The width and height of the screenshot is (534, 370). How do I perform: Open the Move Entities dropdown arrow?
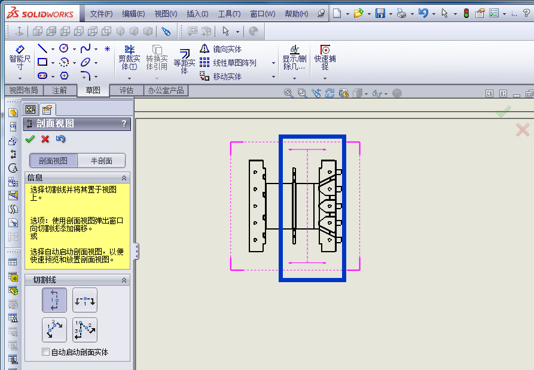[273, 77]
